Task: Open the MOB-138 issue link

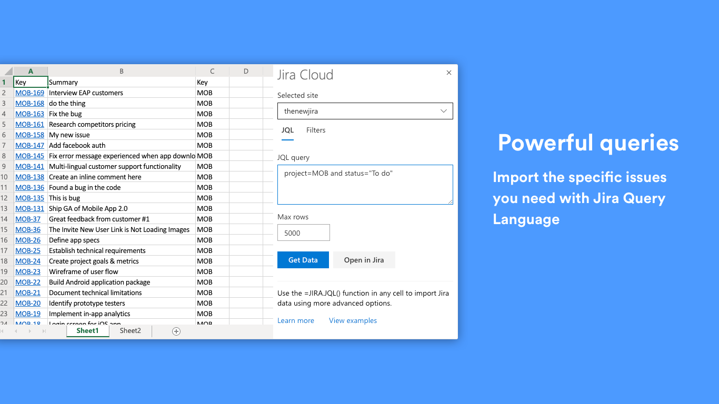Action: (x=29, y=177)
